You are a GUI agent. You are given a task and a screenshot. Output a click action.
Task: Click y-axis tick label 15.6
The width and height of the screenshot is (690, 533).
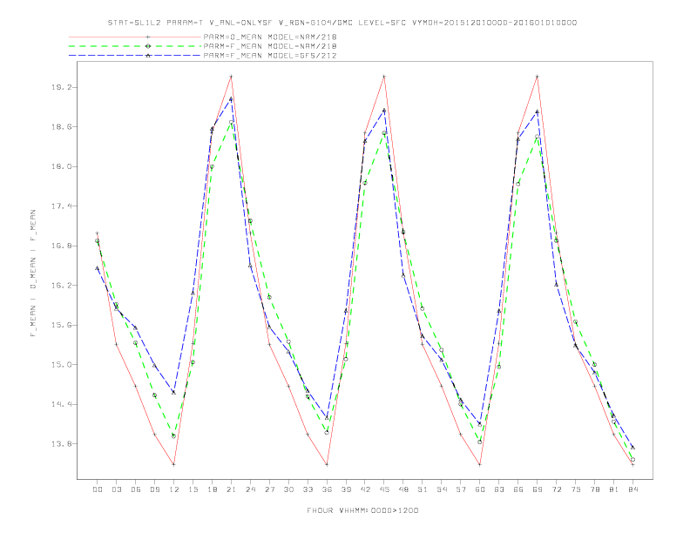click(60, 325)
